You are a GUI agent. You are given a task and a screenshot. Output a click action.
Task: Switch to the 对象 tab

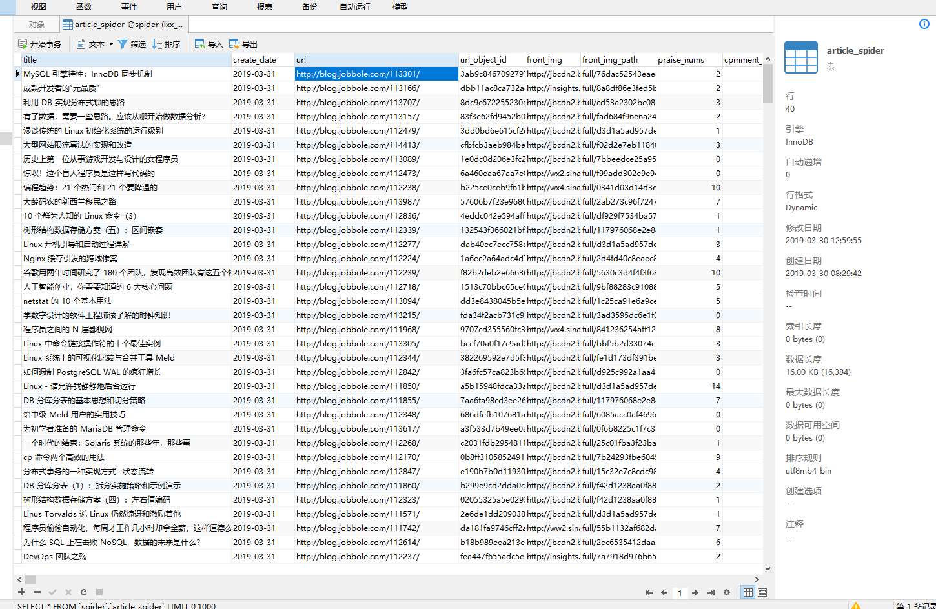[37, 25]
